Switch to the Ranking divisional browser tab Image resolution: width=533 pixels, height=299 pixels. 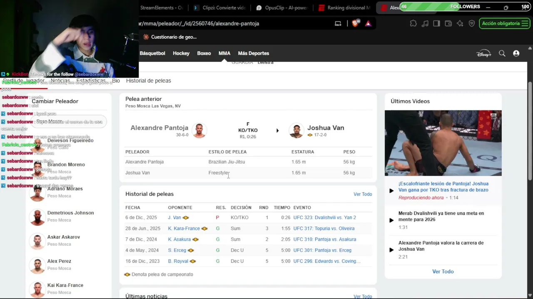pos(344,7)
